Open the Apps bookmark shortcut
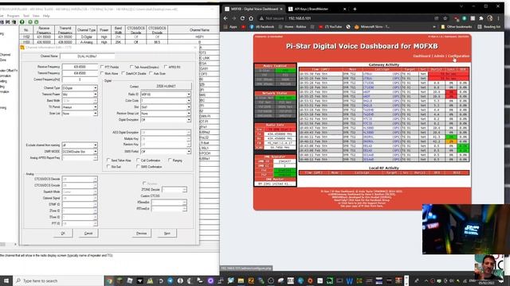Screen dimensions: 510x286 tap(230, 27)
